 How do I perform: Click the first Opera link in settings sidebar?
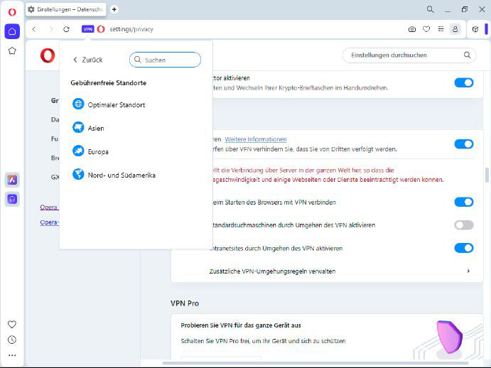coord(49,207)
